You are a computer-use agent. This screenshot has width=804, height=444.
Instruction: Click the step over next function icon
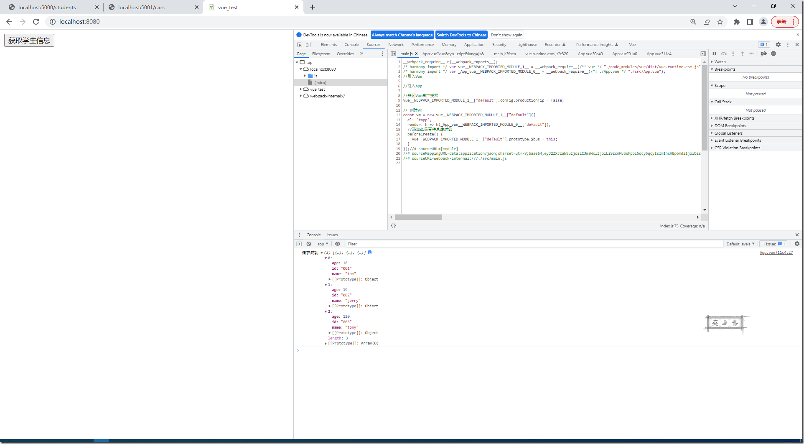point(724,54)
